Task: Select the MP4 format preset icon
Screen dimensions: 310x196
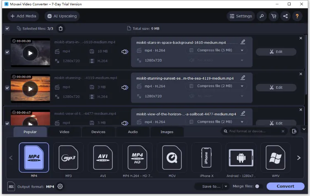Action: click(34, 158)
